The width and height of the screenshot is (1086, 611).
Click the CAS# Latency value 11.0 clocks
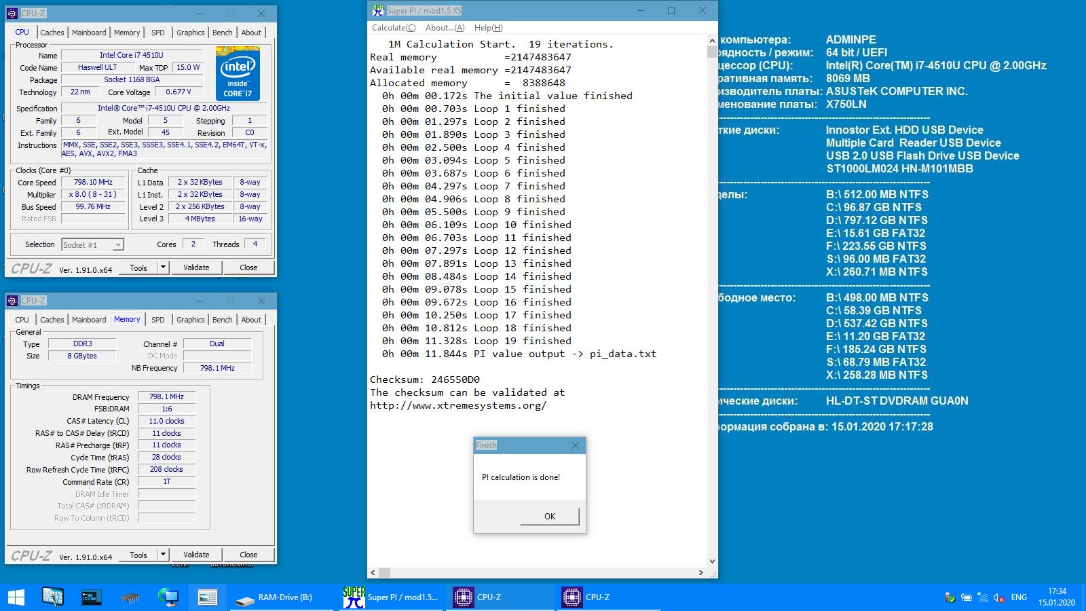(166, 421)
